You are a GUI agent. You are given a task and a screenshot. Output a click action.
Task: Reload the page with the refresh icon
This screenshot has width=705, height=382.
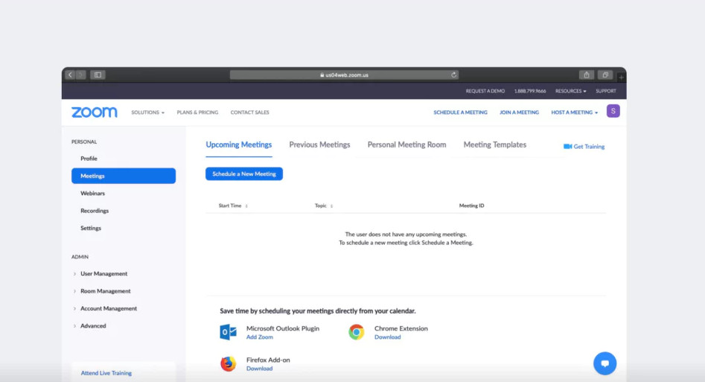pyautogui.click(x=453, y=74)
